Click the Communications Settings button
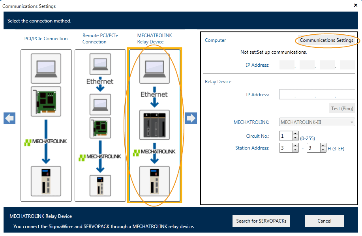 tap(326, 40)
